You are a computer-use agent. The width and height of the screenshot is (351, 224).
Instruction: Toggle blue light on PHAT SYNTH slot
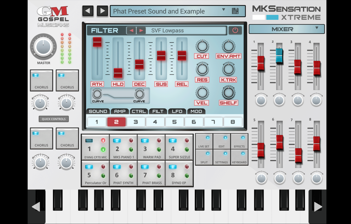coord(117,167)
